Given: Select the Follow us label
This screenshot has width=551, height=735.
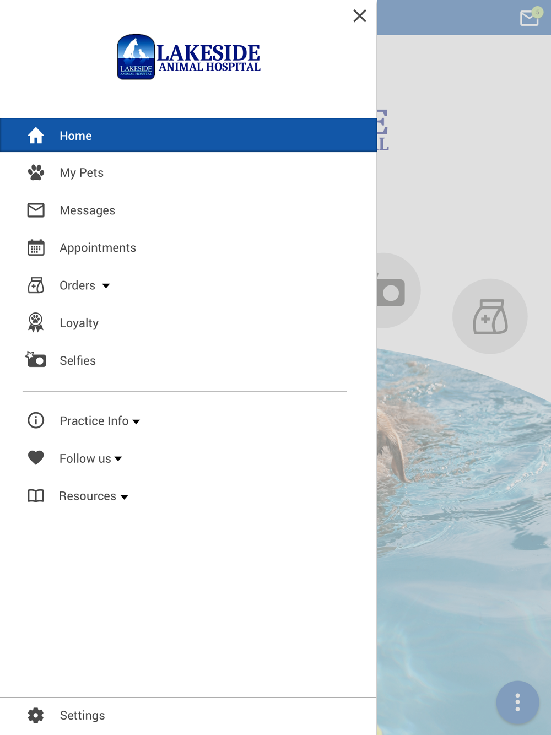Looking at the screenshot, I should [85, 458].
